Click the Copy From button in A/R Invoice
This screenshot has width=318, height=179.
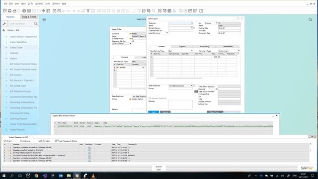click(215, 112)
